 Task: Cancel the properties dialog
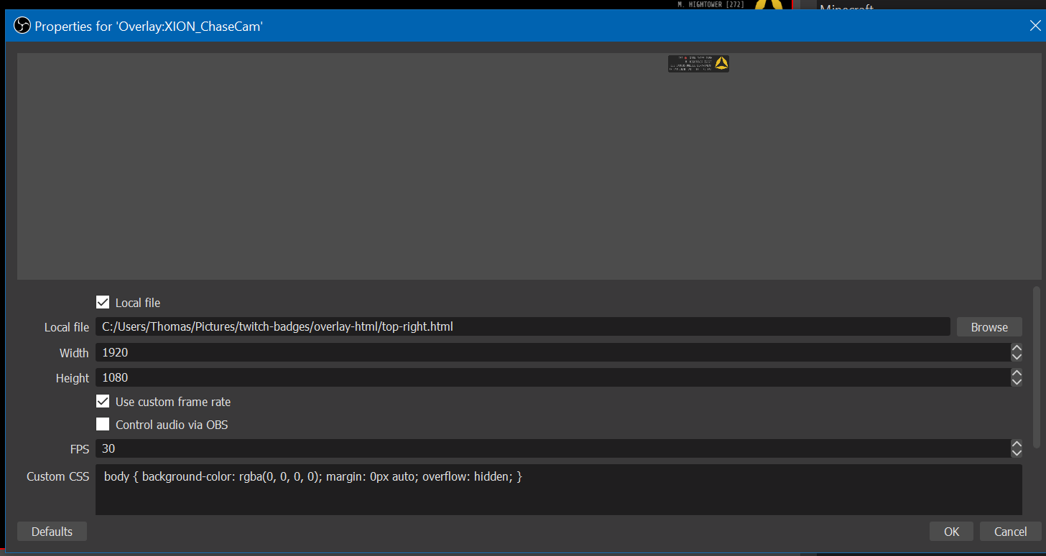[1010, 532]
